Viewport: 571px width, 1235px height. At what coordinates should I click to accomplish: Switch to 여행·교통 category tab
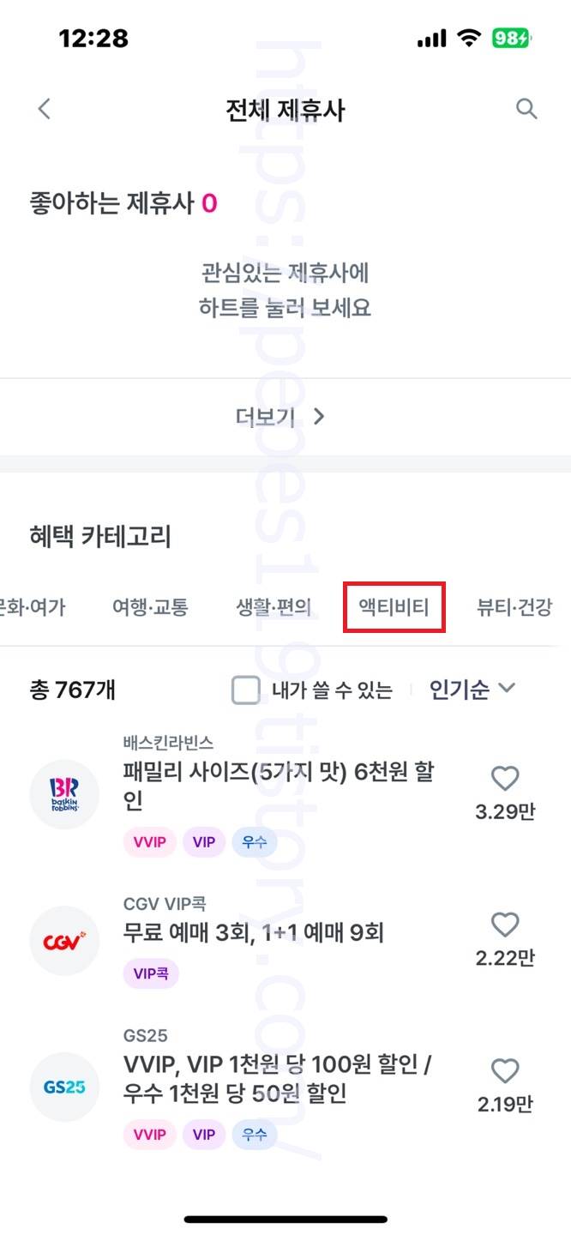click(x=150, y=608)
